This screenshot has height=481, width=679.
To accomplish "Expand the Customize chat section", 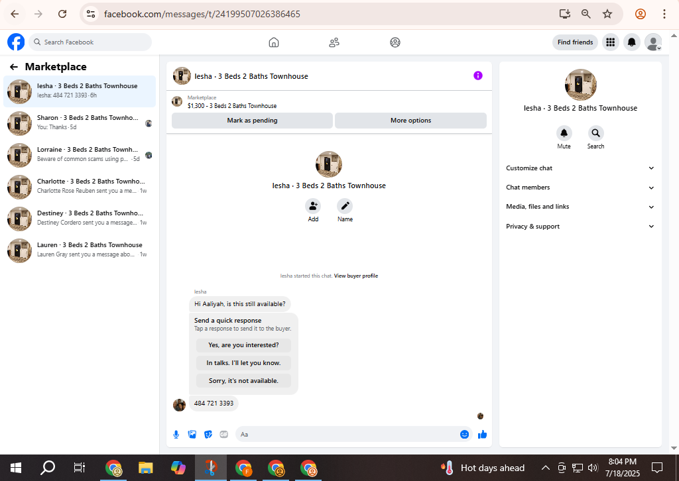I will pos(580,168).
